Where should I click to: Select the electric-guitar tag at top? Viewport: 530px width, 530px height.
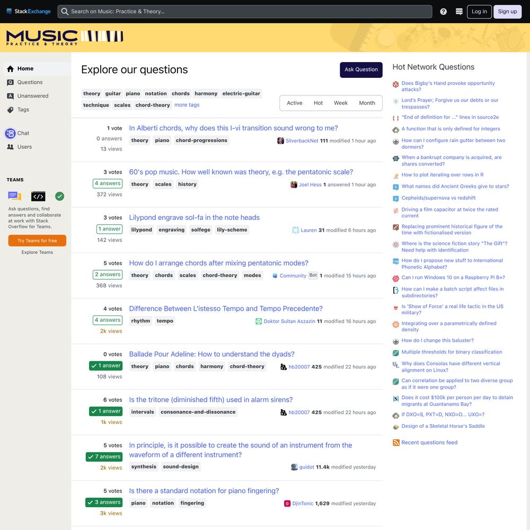pos(241,94)
